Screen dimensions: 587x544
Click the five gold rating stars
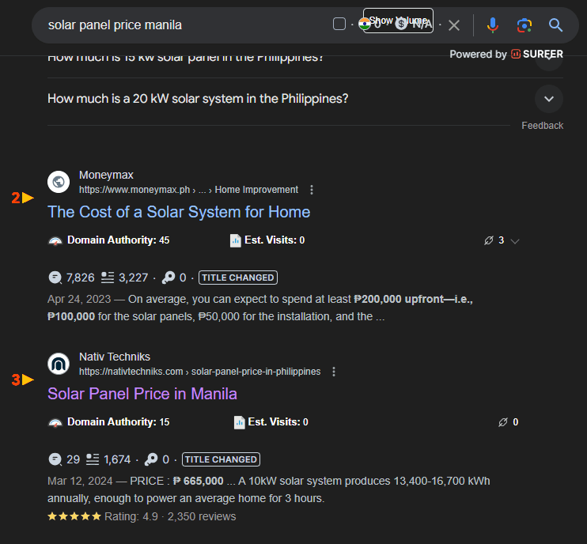click(x=74, y=516)
